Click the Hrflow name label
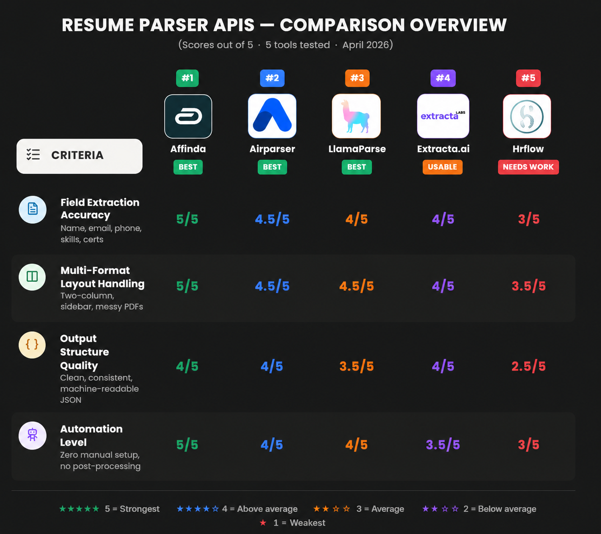601x534 pixels. pyautogui.click(x=528, y=149)
